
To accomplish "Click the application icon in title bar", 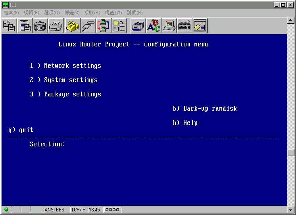I will pos(6,5).
